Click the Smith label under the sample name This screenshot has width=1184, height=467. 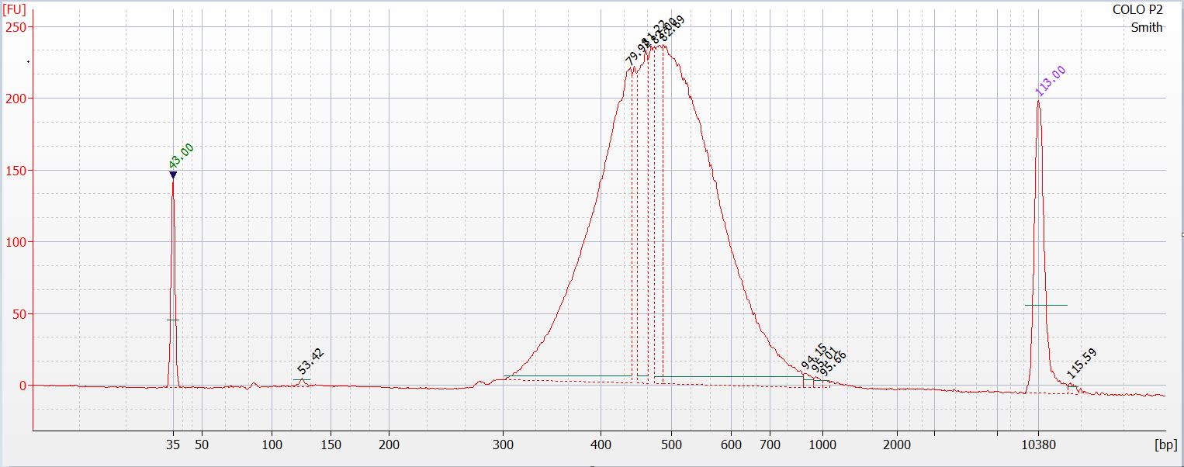1147,27
